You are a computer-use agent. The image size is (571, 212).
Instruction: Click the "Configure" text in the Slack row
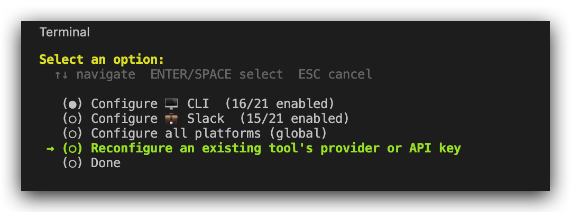124,119
